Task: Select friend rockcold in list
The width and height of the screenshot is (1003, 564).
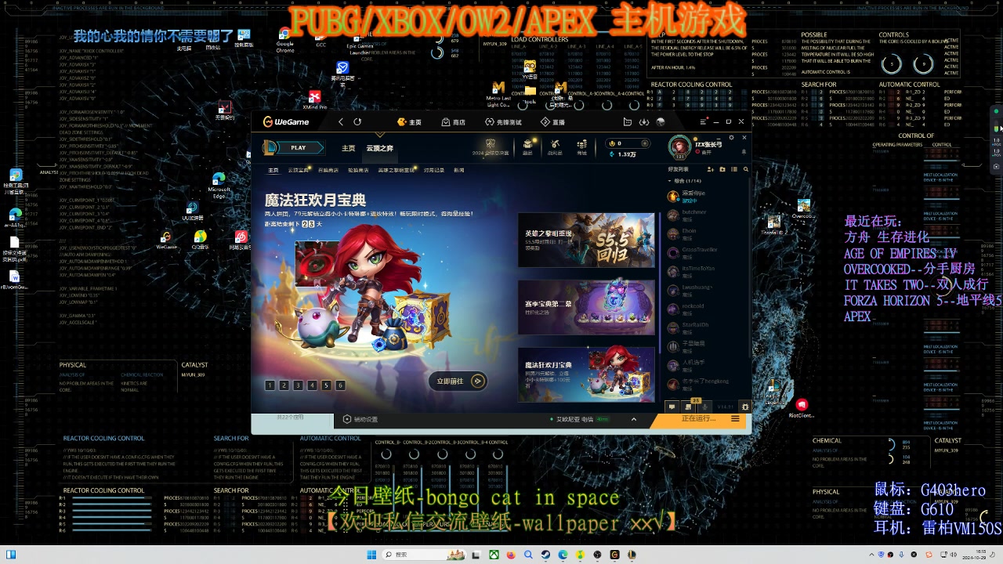Action: click(x=708, y=309)
